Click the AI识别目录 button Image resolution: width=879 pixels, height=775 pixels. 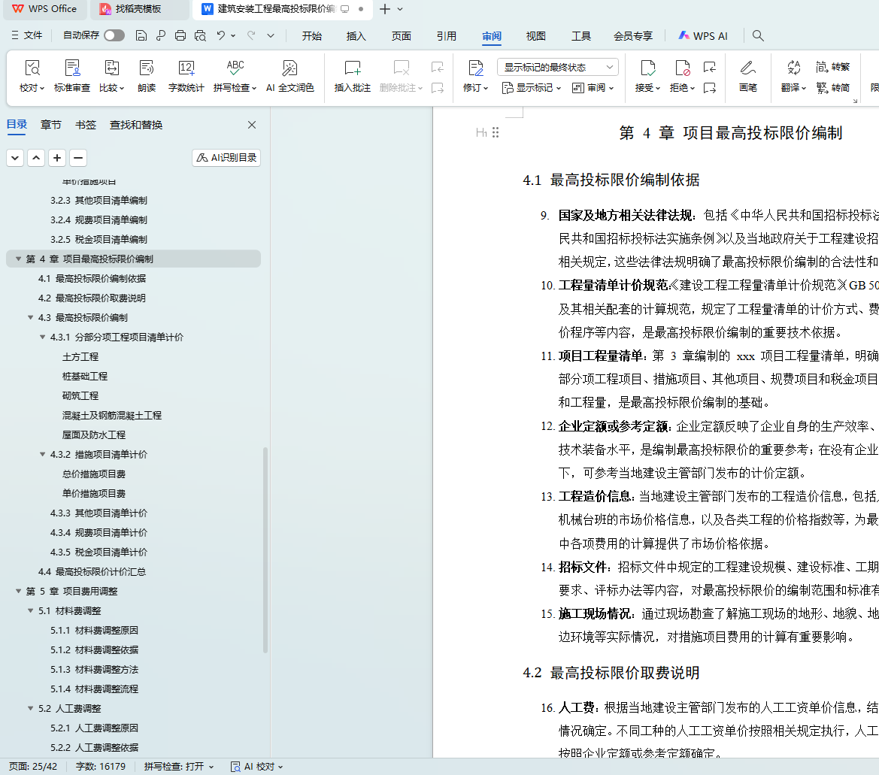(226, 158)
